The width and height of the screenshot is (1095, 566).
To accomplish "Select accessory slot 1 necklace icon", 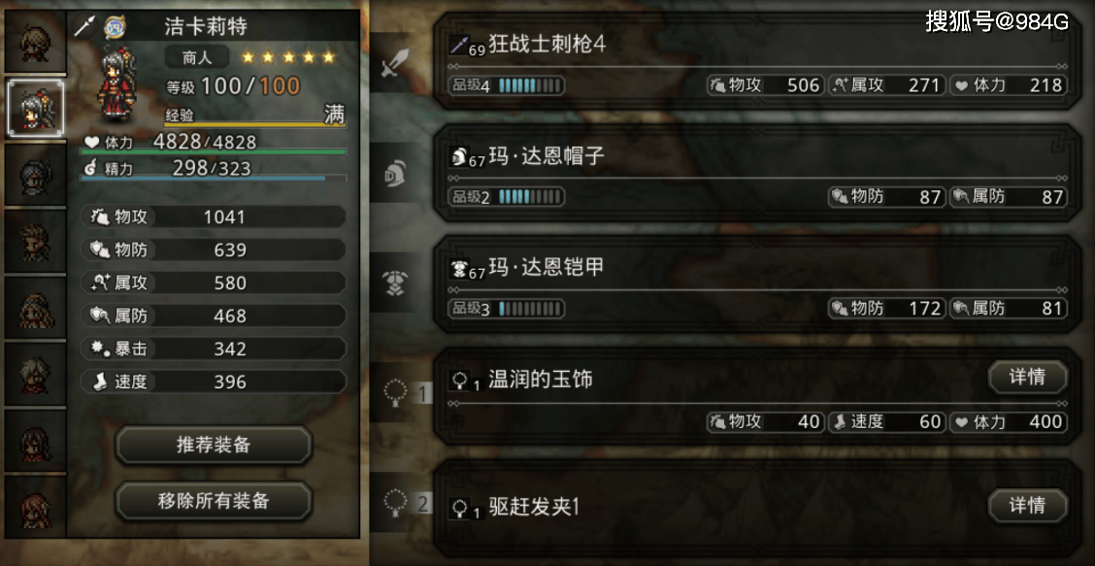I will point(396,395).
